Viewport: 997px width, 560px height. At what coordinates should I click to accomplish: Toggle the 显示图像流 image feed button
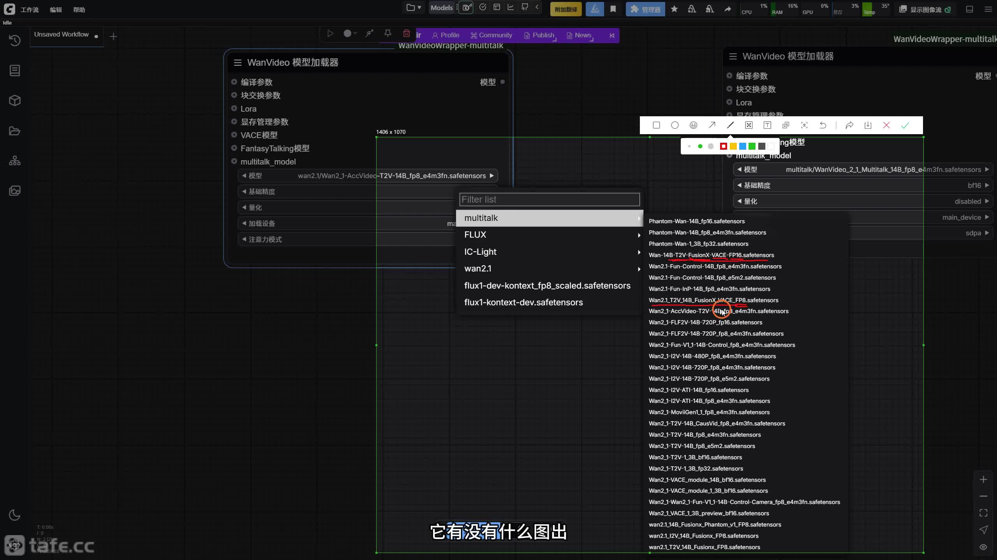(x=925, y=9)
